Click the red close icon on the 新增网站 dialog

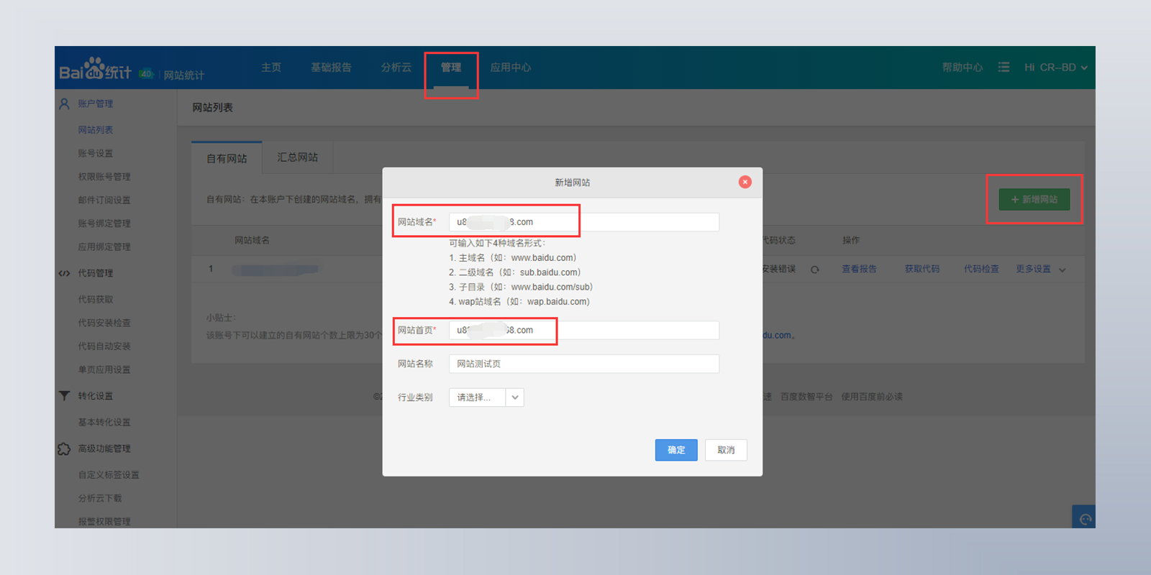(x=745, y=182)
